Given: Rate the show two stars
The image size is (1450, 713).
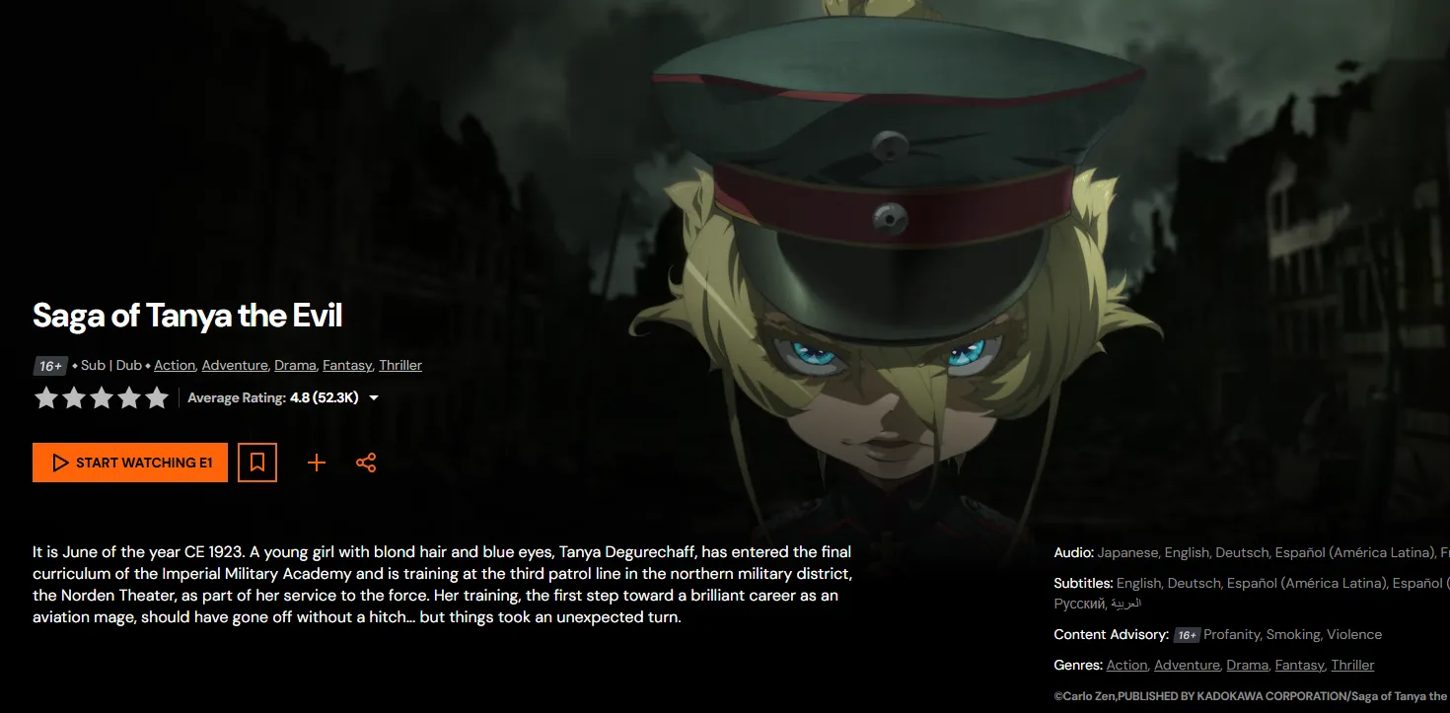Looking at the screenshot, I should (74, 398).
